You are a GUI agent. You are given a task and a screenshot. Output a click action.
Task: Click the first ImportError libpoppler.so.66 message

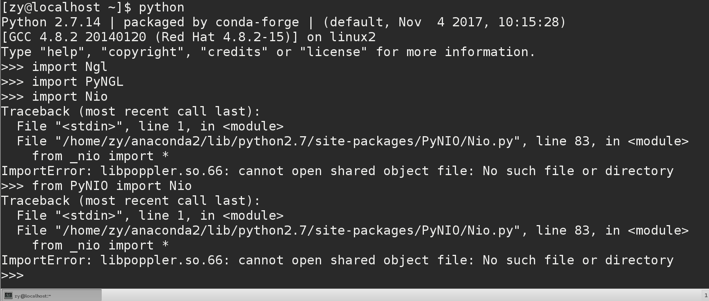point(337,171)
